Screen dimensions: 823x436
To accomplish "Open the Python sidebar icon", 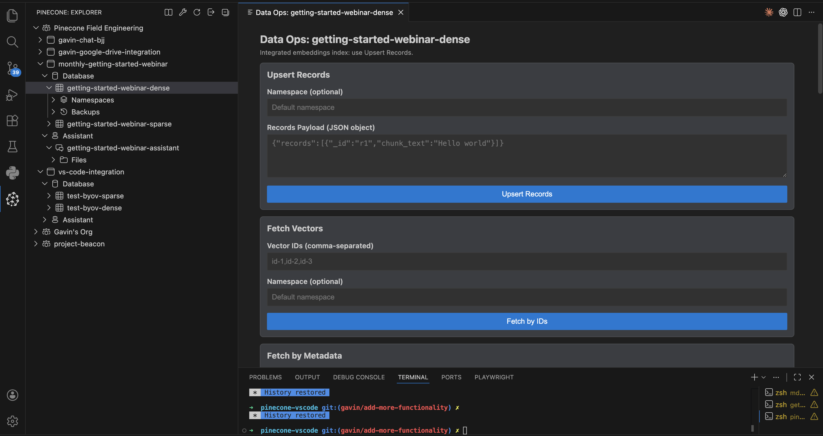I will [13, 173].
